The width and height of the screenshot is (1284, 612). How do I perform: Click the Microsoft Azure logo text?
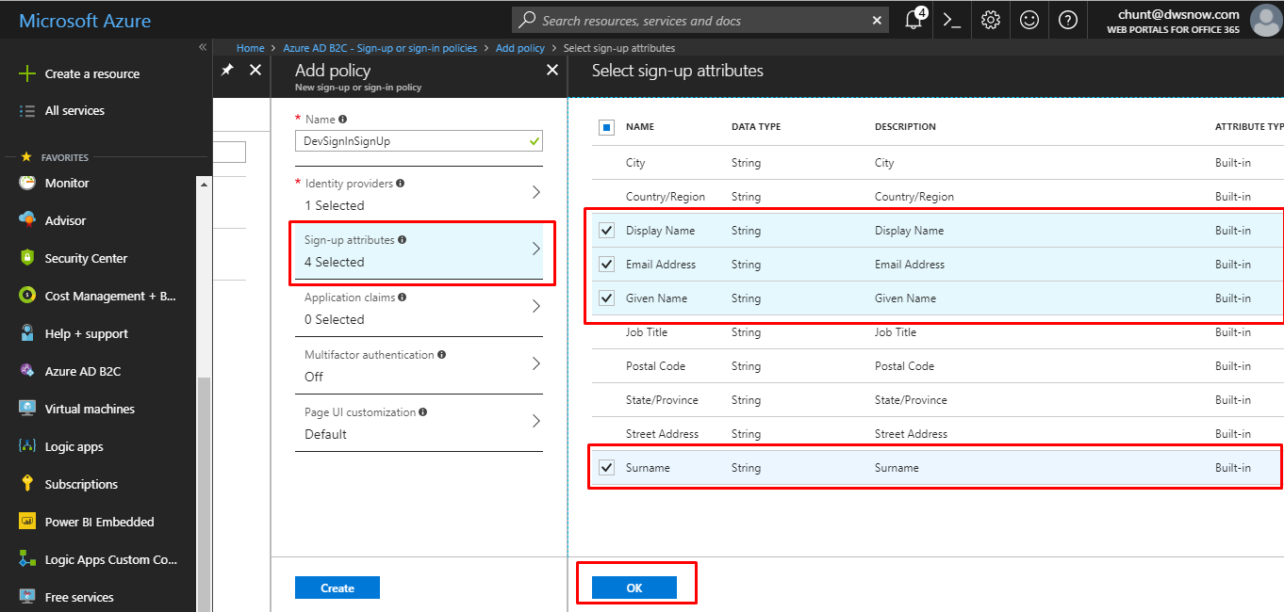[x=85, y=21]
